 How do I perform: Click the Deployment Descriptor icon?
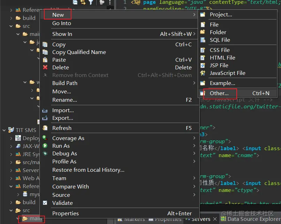click(x=18, y=138)
